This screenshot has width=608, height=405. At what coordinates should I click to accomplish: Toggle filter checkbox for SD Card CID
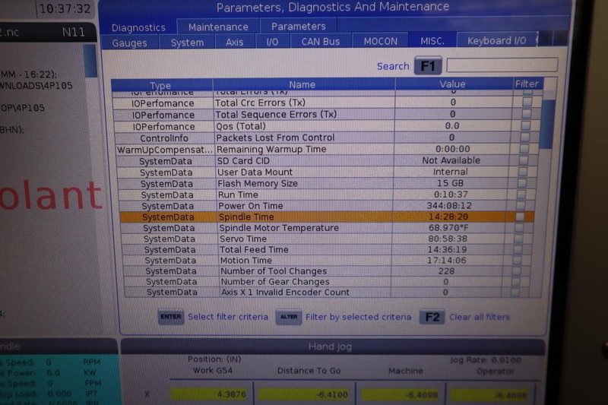[524, 160]
